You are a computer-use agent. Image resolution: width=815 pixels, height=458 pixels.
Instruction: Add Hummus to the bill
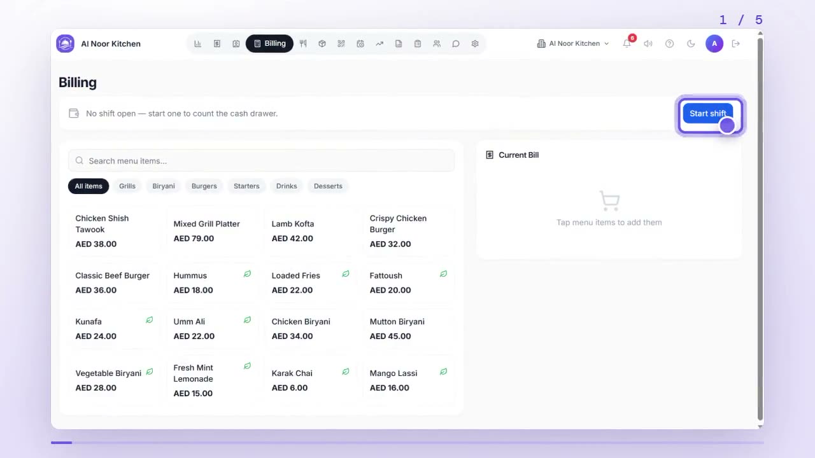(x=213, y=282)
